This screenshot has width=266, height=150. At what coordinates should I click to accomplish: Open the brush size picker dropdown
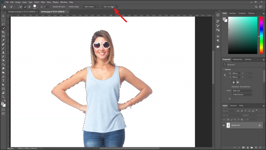pyautogui.click(x=38, y=7)
